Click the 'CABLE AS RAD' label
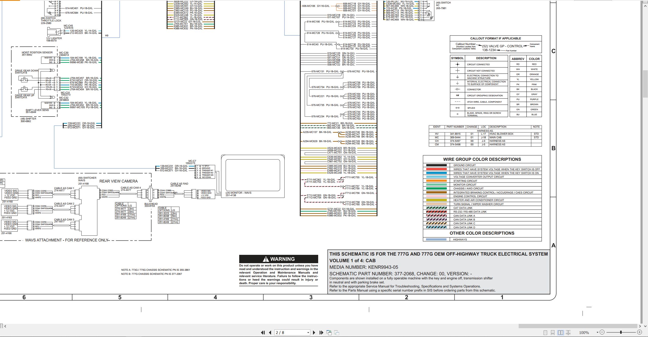This screenshot has width=648, height=337. 179,184
